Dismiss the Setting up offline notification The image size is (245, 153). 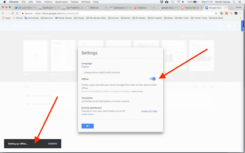pos(52,144)
